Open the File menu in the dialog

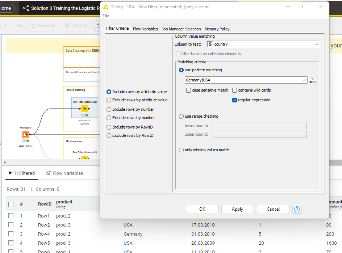105,16
